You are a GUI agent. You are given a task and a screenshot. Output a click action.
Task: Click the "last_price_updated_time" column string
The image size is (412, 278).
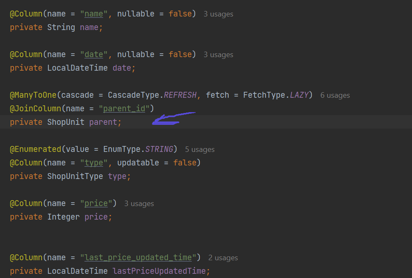point(138,258)
